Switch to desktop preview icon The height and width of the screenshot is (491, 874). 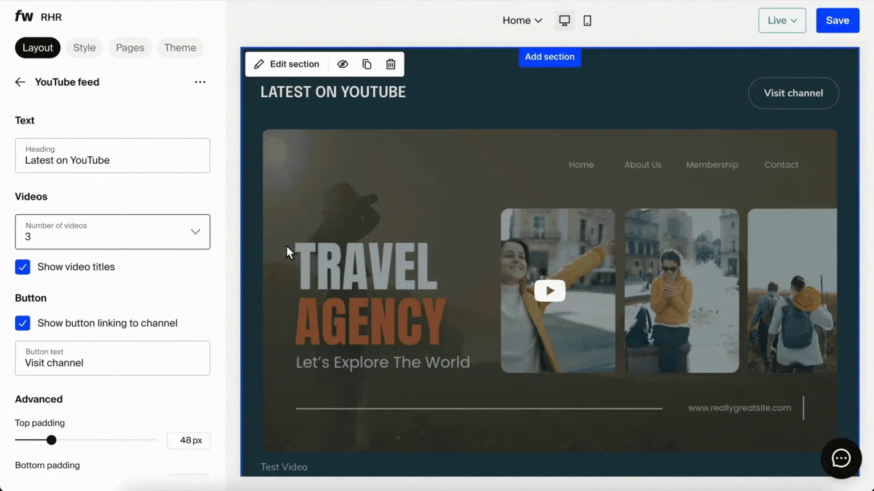(x=564, y=20)
